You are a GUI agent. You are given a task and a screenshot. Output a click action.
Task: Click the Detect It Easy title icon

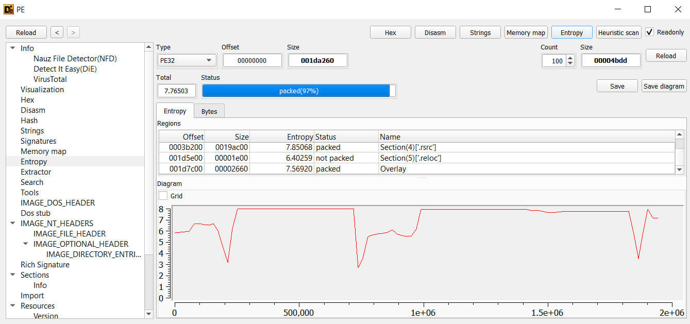(8, 9)
